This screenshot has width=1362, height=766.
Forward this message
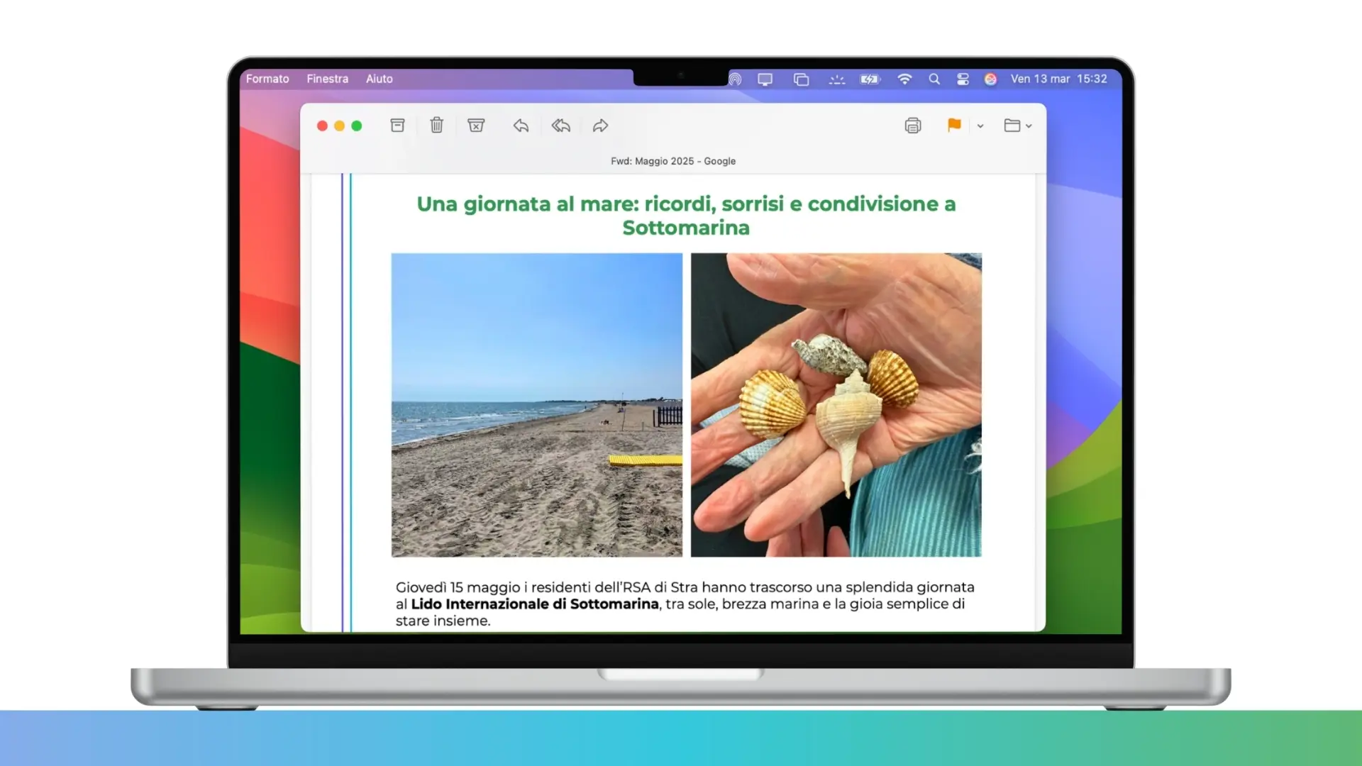tap(601, 126)
